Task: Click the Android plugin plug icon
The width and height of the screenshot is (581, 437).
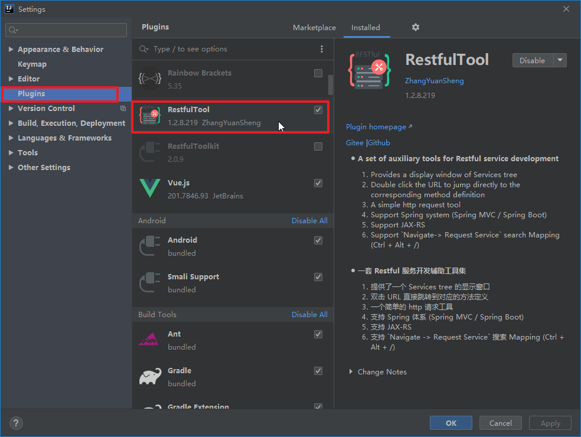Action: point(150,246)
